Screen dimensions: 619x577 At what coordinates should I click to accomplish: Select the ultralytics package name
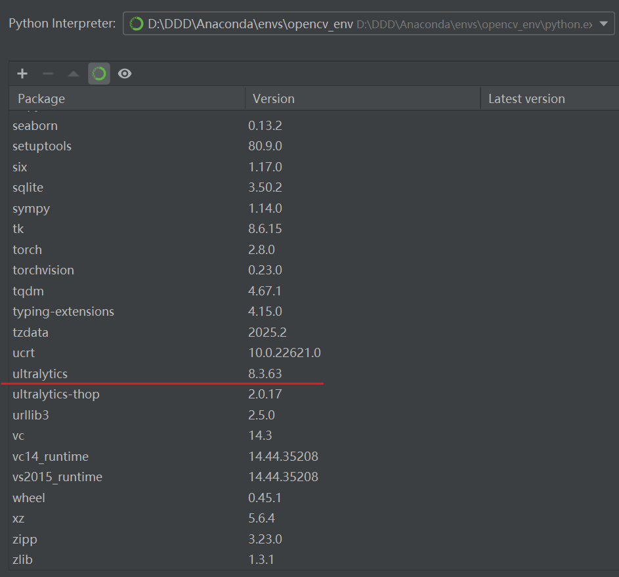coord(40,374)
